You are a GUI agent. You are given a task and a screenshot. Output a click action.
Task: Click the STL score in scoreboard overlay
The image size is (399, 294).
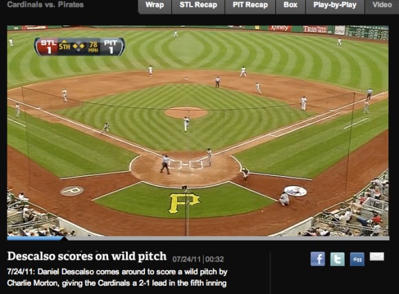click(48, 47)
